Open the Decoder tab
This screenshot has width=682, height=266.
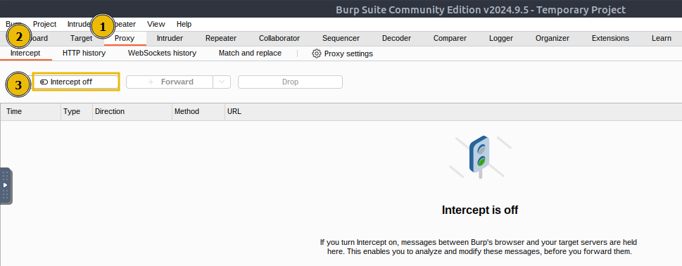click(x=397, y=38)
